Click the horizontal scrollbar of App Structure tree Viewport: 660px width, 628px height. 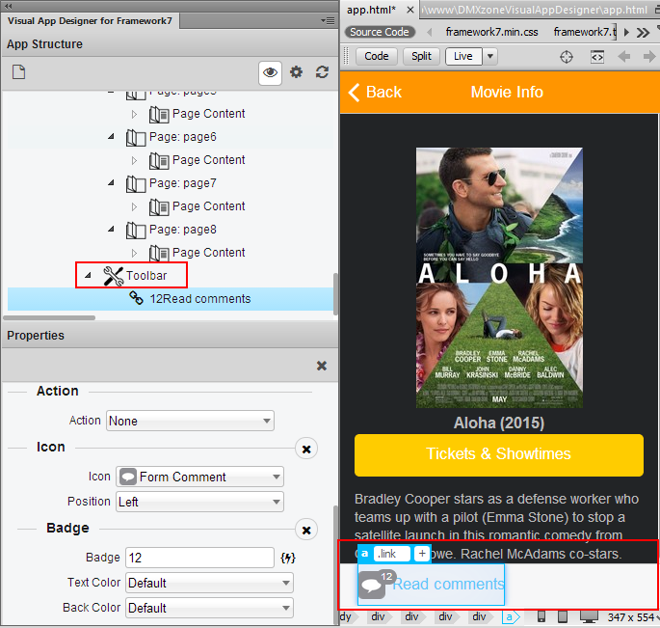[49, 317]
